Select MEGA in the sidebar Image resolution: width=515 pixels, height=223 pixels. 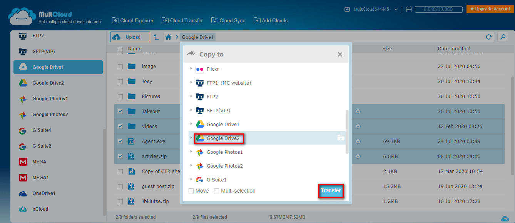[x=58, y=161]
